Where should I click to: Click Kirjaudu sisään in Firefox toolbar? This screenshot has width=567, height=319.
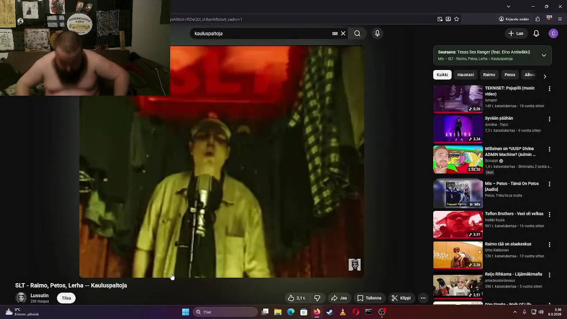coord(514,19)
